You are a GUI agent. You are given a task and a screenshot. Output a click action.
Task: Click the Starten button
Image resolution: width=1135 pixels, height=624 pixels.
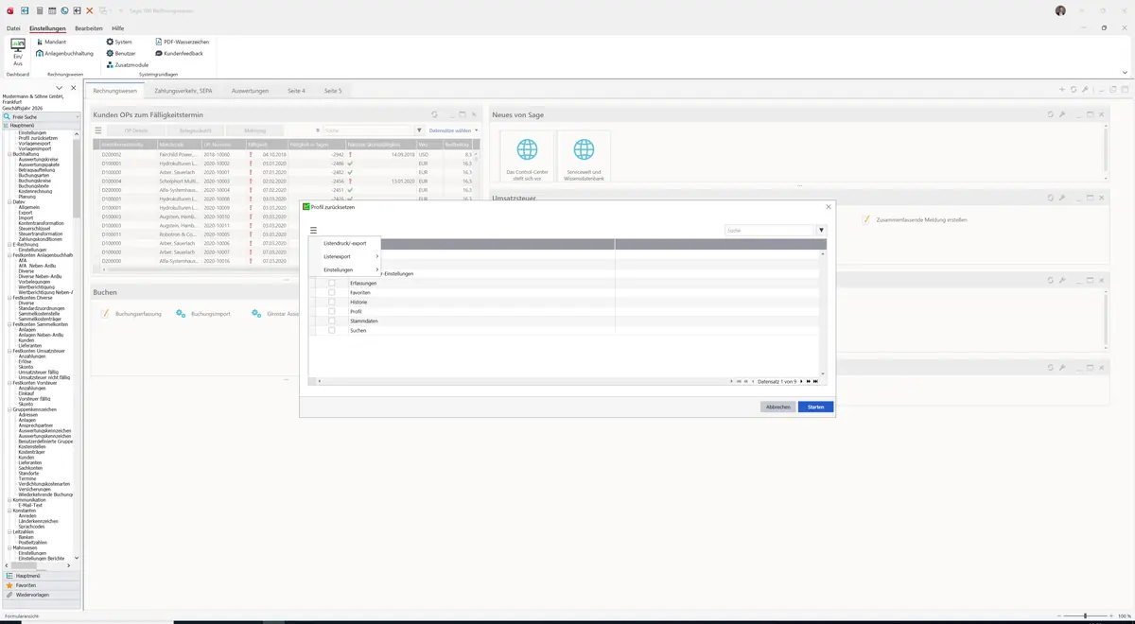(x=815, y=407)
